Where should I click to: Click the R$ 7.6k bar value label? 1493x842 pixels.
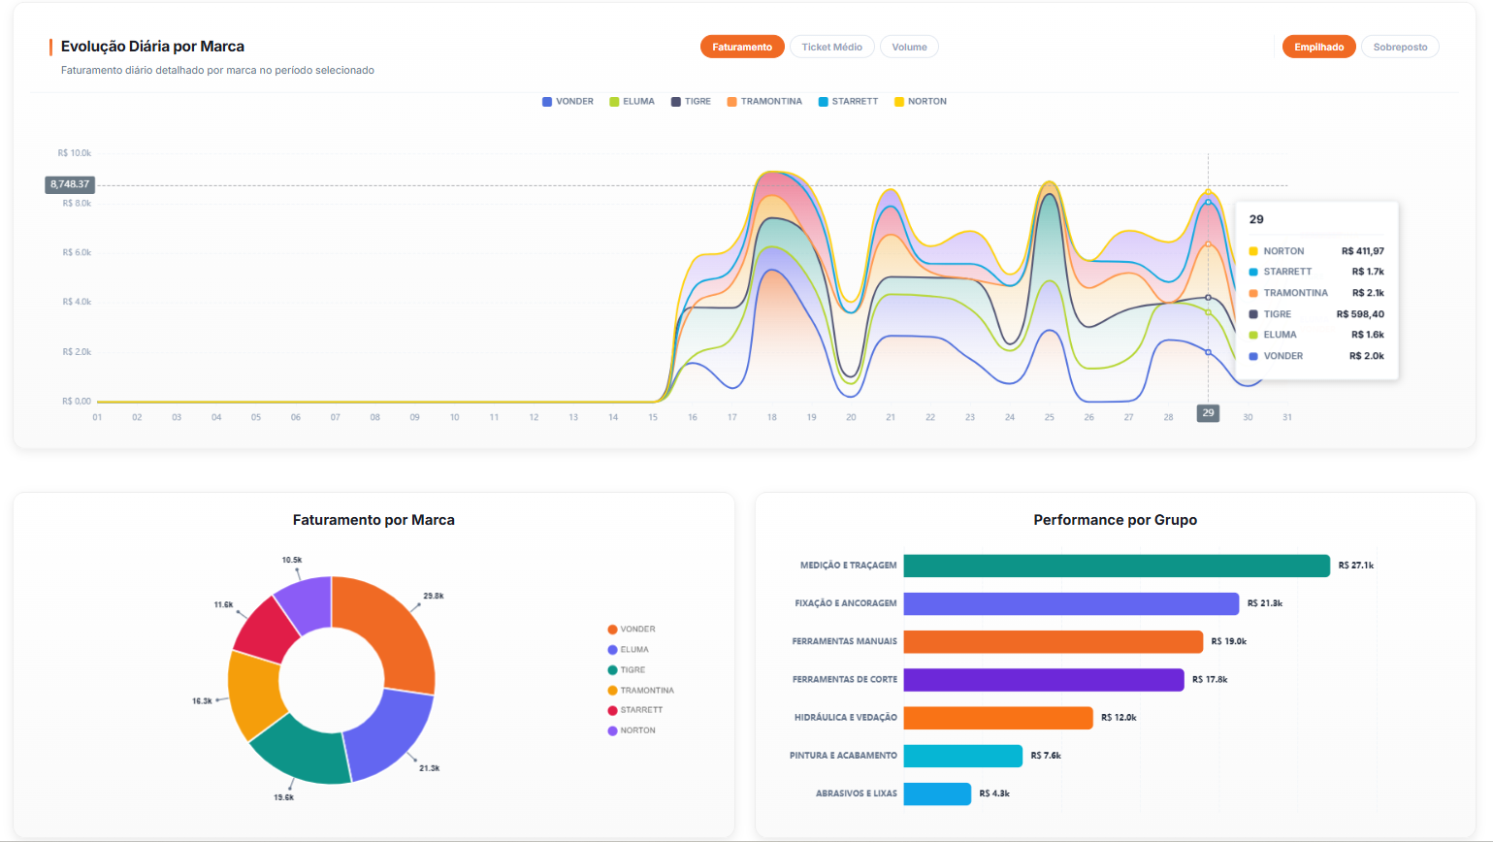tap(1046, 756)
